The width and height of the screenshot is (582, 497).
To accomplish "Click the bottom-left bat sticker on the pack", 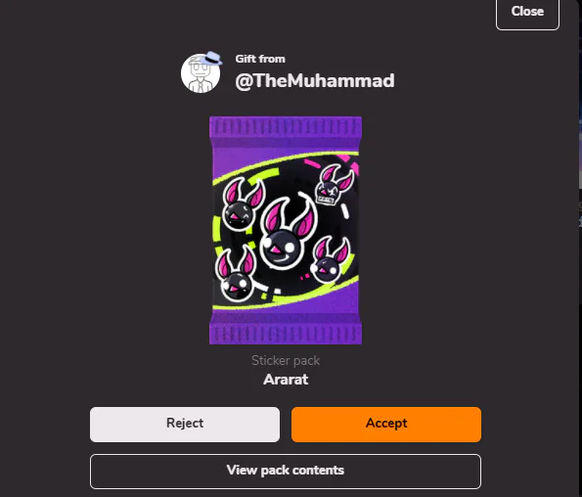I will point(236,275).
